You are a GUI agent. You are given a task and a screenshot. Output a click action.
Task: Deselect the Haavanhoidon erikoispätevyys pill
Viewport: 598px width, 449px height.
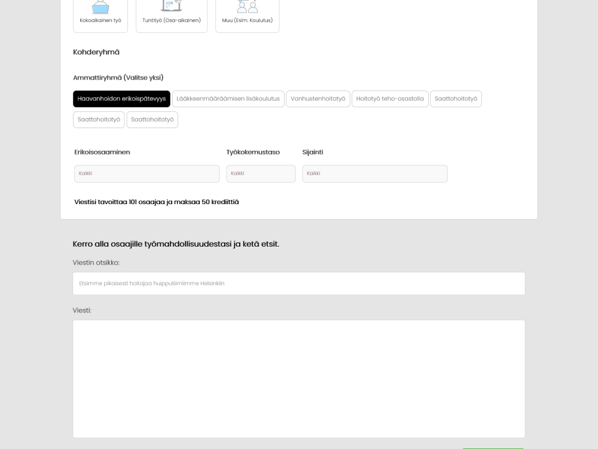[121, 98]
